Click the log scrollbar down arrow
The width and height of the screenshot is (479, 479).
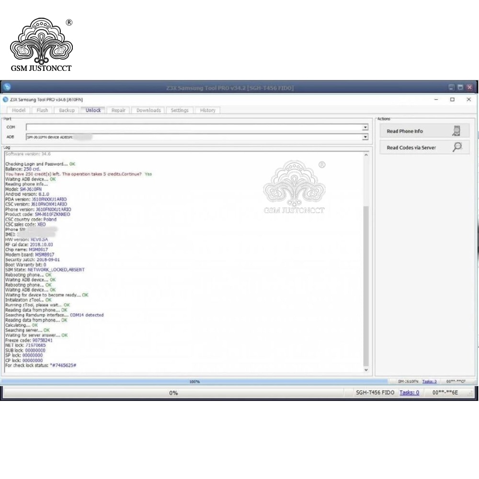(x=366, y=370)
